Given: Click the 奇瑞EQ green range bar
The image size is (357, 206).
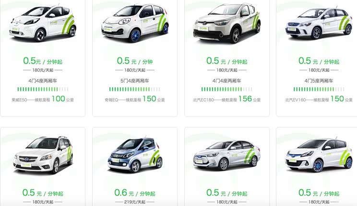Looking at the screenshot, I should pos(135,89).
